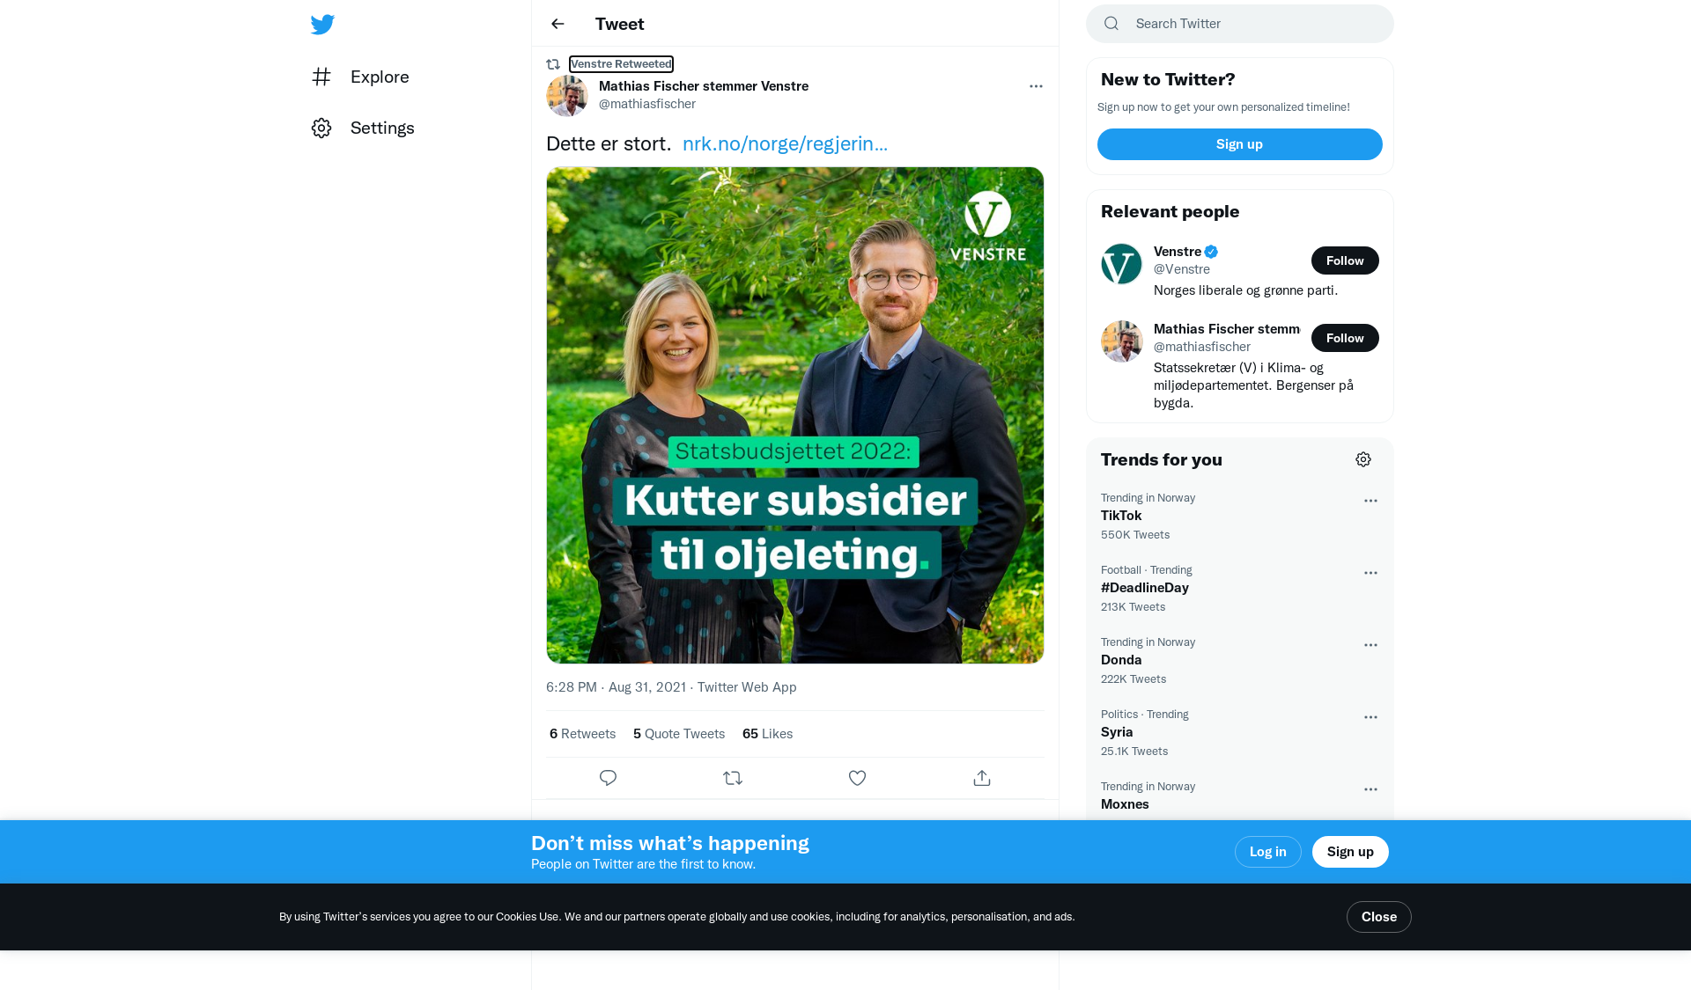View the 5 Quote Tweets list
Image resolution: width=1691 pixels, height=990 pixels.
click(x=679, y=734)
